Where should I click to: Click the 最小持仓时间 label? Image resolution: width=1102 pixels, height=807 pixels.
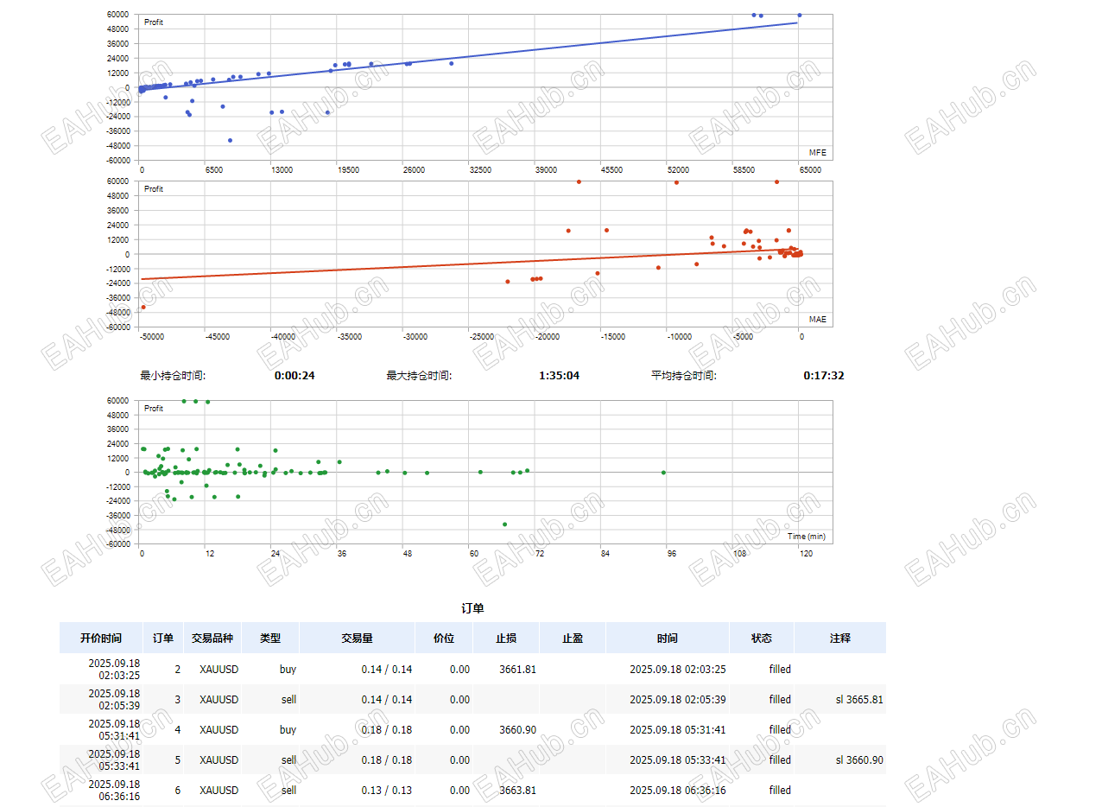[173, 376]
